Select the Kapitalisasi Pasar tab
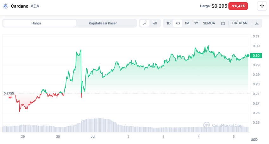 (x=103, y=23)
